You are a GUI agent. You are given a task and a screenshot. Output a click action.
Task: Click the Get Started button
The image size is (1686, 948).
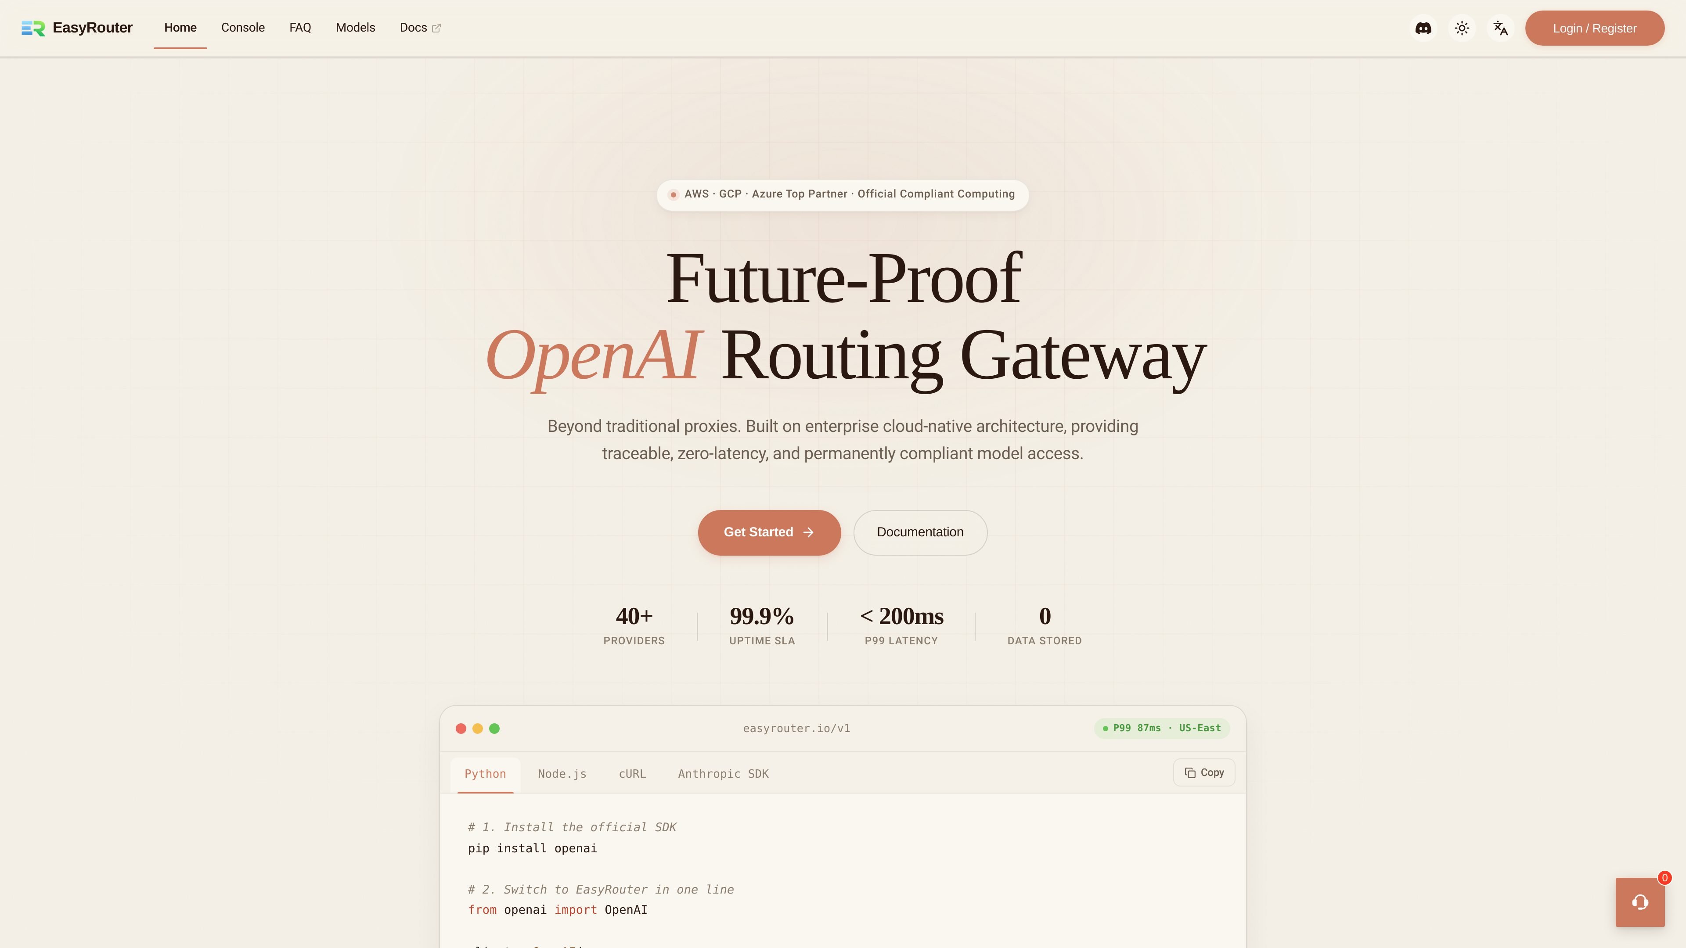[x=769, y=532]
